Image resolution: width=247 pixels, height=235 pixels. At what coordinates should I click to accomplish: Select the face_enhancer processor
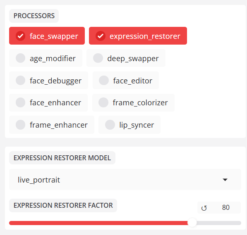click(x=48, y=102)
